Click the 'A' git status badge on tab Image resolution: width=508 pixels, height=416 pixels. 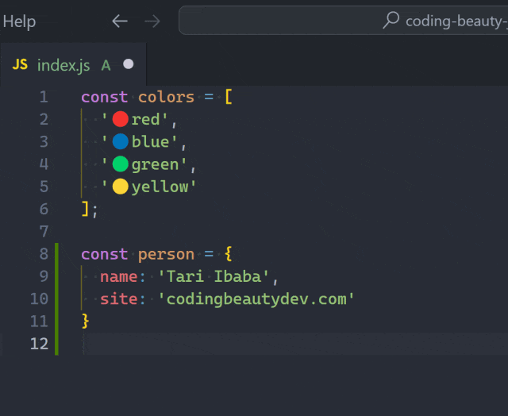106,65
